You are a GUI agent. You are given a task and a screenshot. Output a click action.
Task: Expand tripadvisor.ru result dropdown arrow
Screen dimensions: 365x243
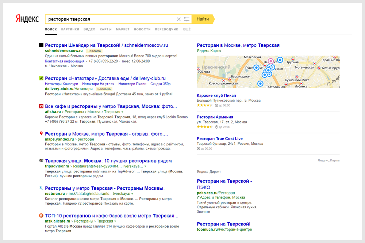pyautogui.click(x=145, y=166)
